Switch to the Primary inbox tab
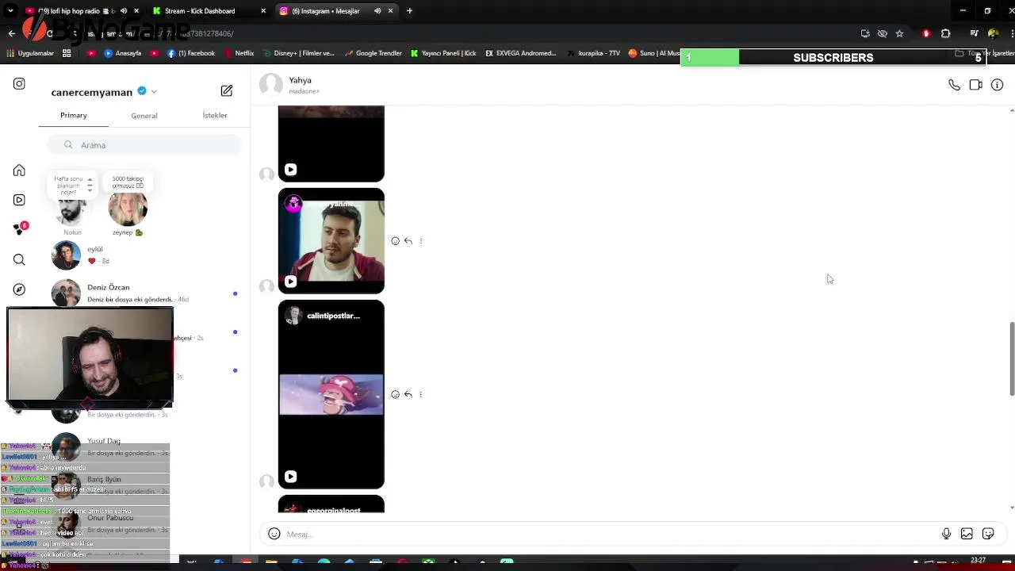Viewport: 1015px width, 571px height. 74,116
